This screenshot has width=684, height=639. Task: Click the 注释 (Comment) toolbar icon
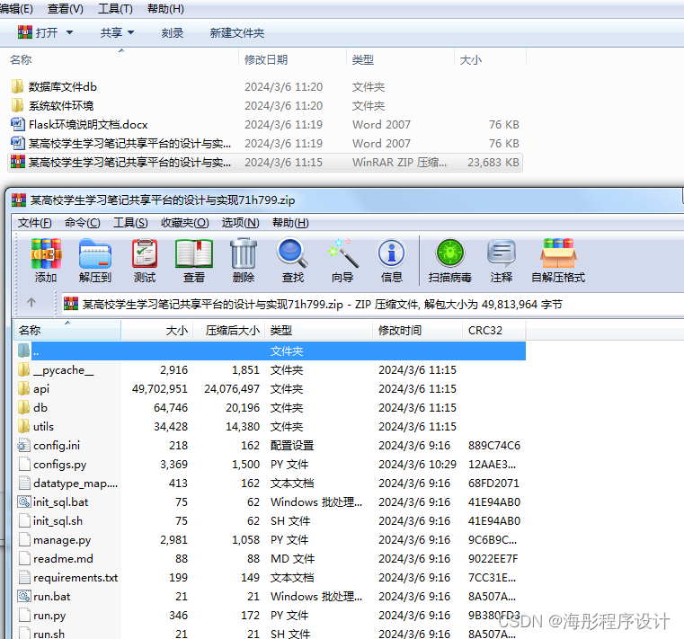[502, 253]
